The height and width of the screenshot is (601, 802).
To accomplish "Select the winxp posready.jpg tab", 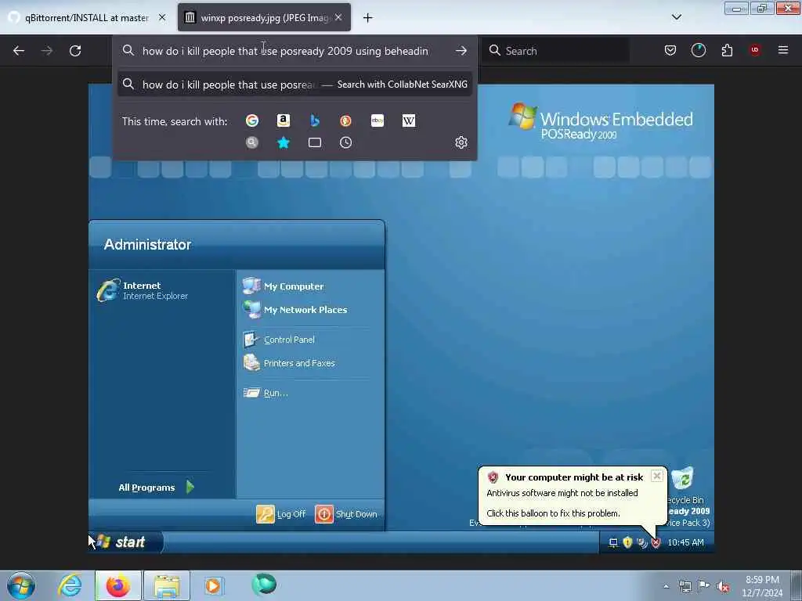I will point(265,17).
